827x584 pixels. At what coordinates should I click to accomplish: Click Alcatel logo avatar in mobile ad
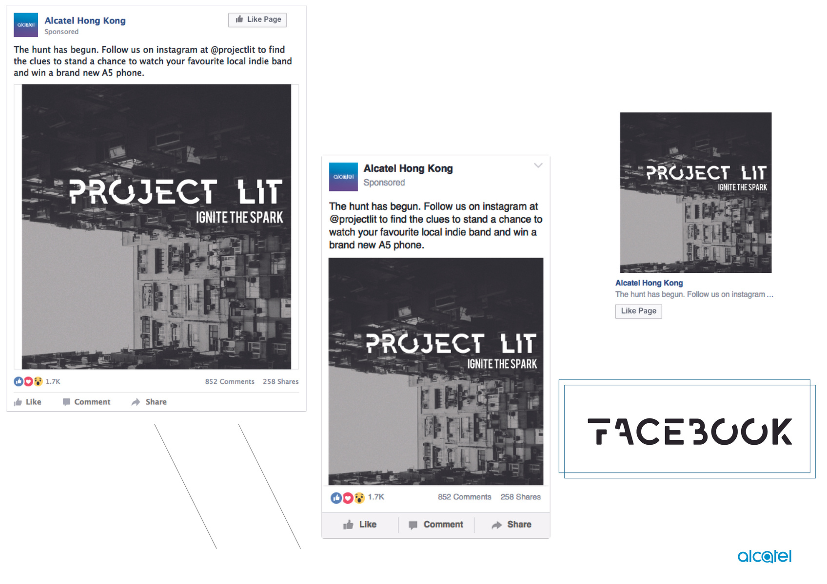(x=343, y=177)
